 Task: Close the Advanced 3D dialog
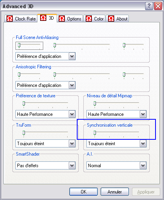pyautogui.click(x=158, y=6)
